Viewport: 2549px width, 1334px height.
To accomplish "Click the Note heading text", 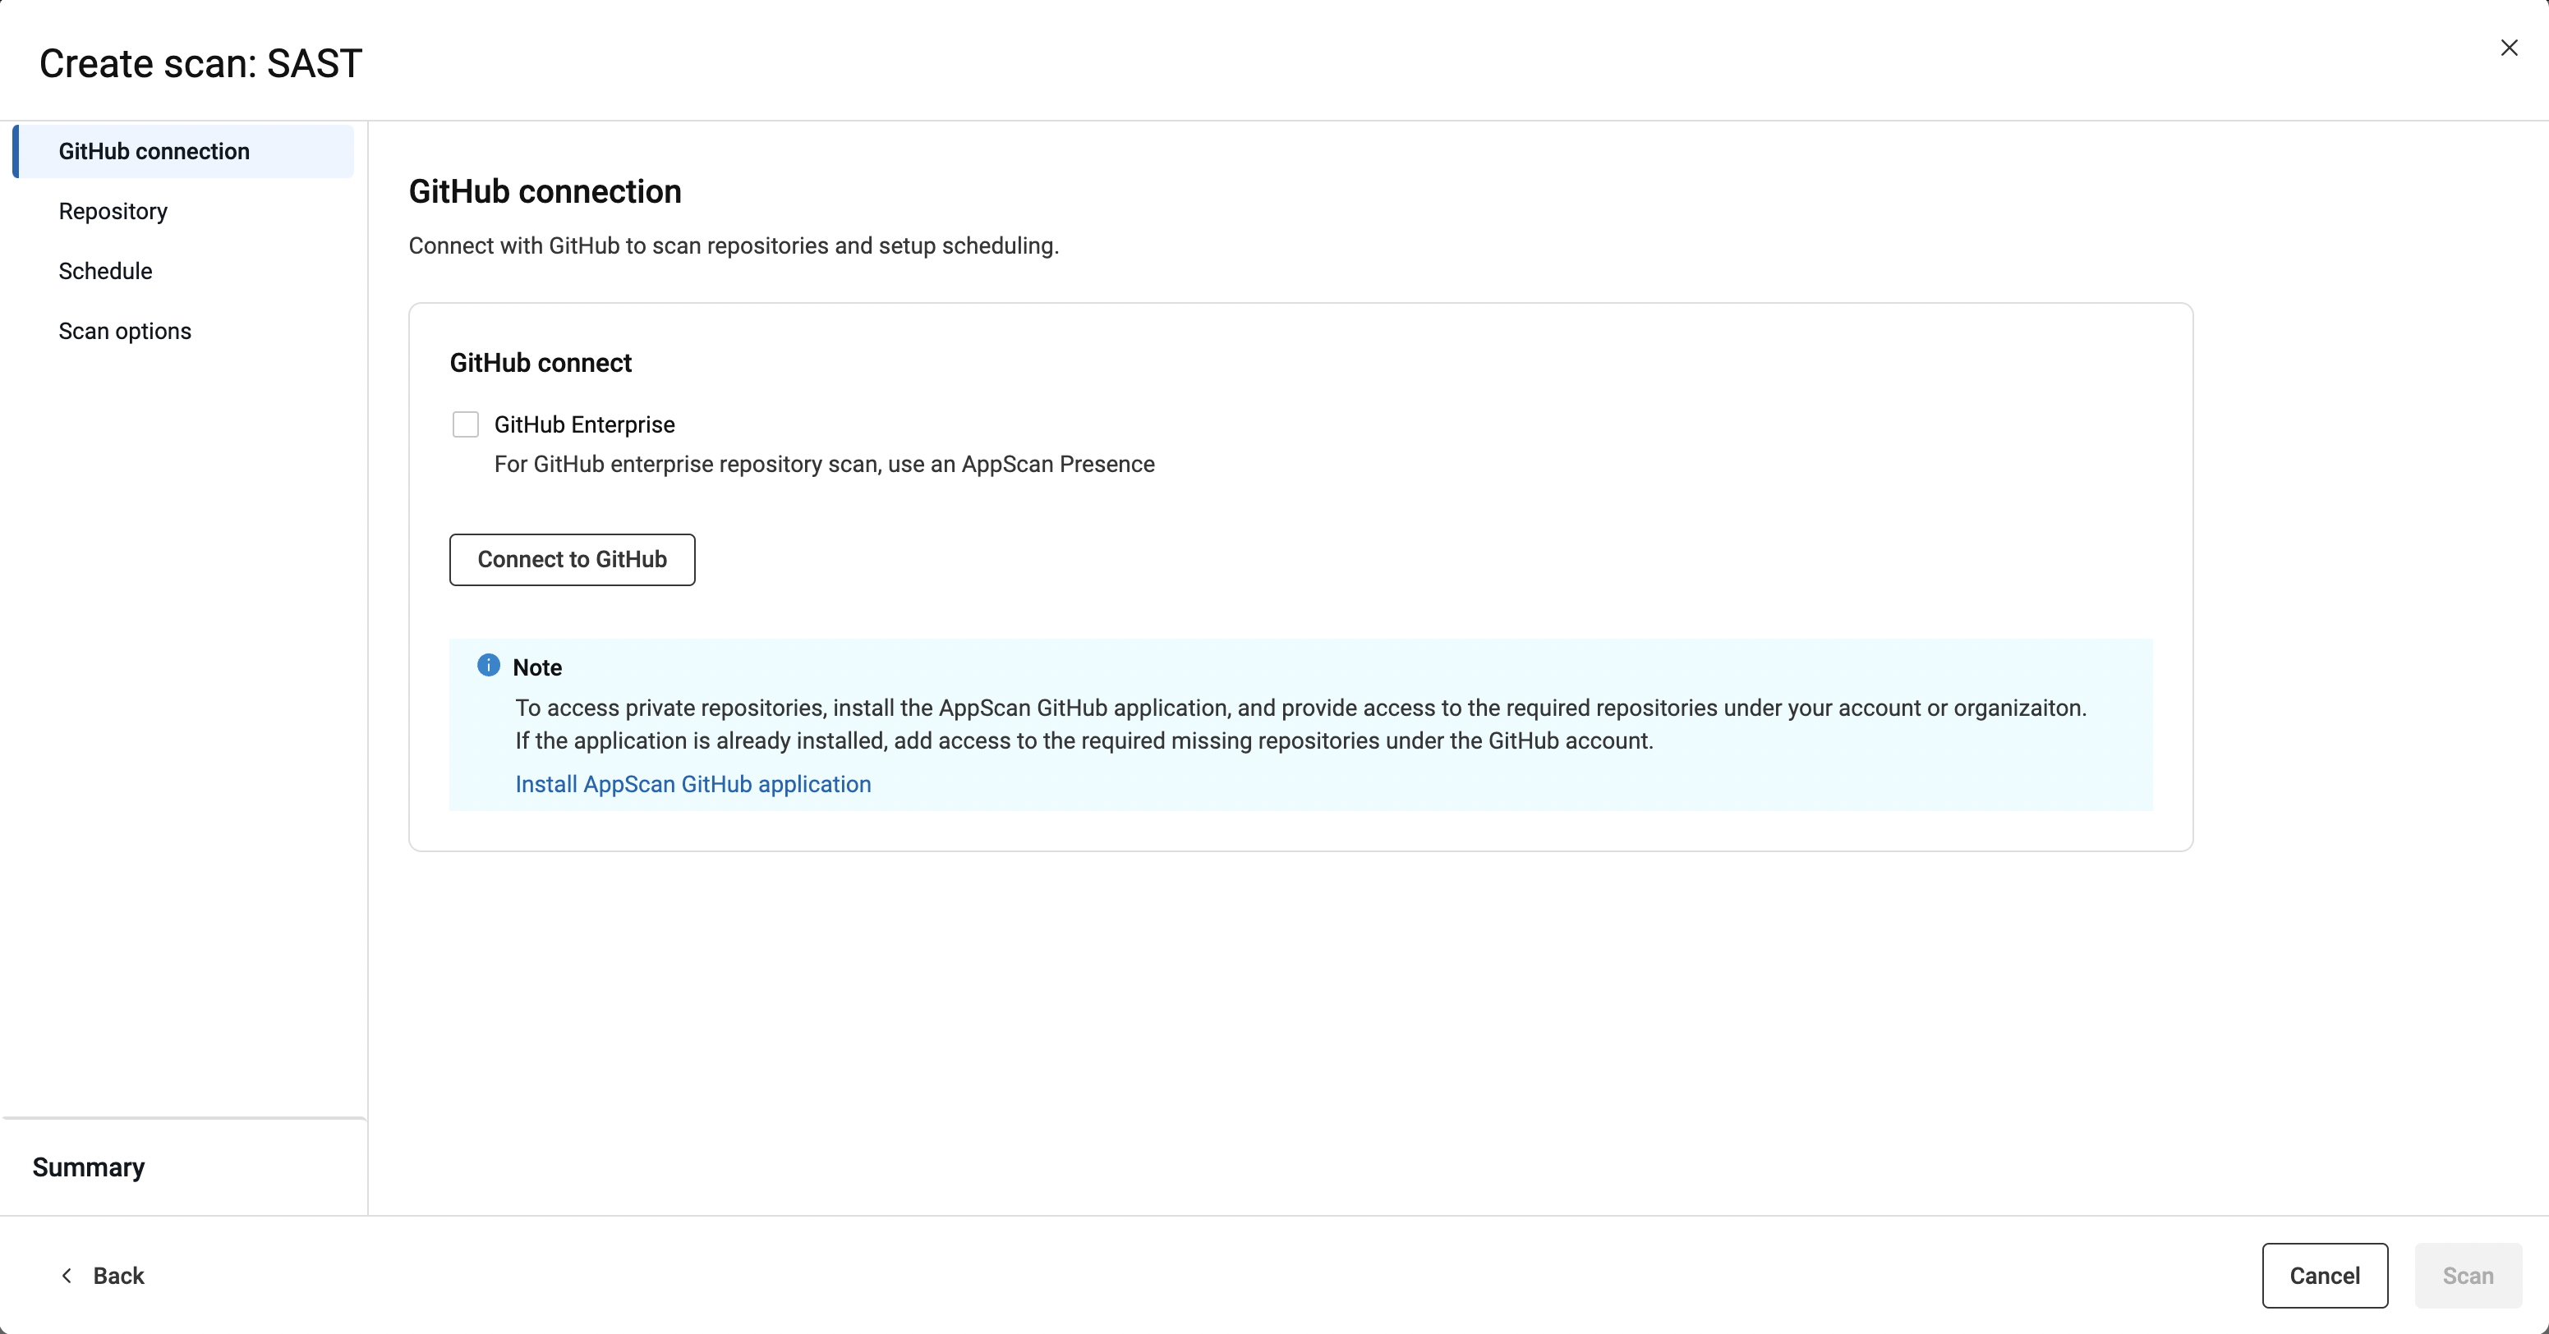I will pyautogui.click(x=537, y=667).
